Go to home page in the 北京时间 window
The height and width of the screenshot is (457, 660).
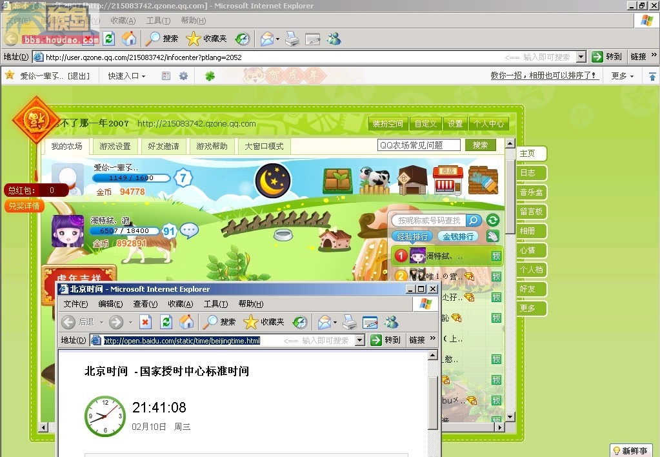186,322
